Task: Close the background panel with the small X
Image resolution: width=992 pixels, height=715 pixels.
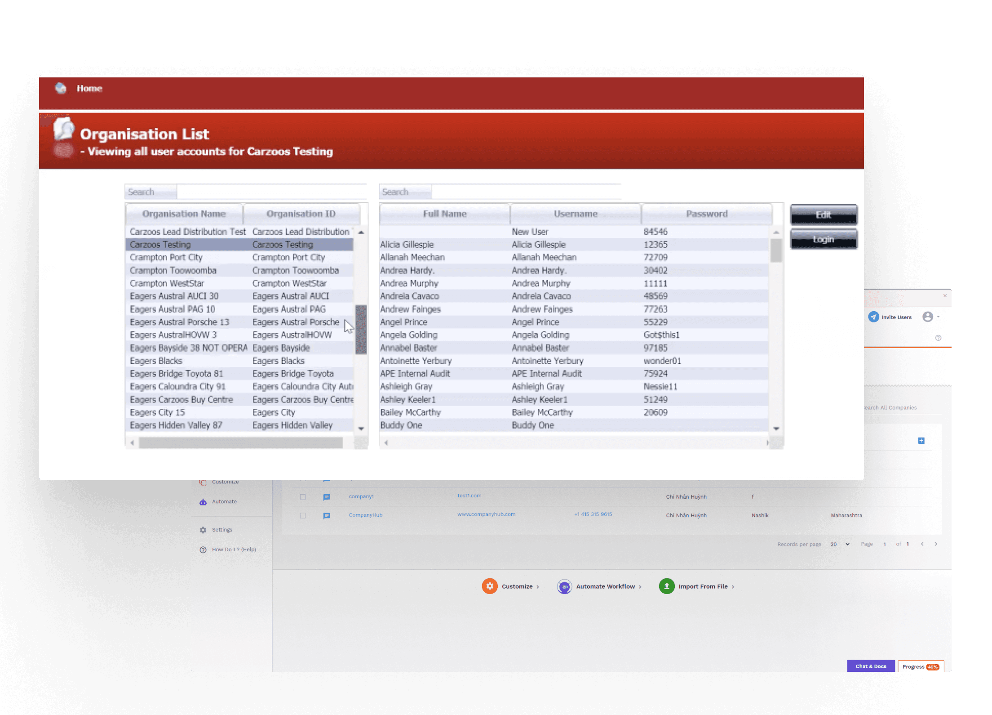Action: pyautogui.click(x=945, y=296)
